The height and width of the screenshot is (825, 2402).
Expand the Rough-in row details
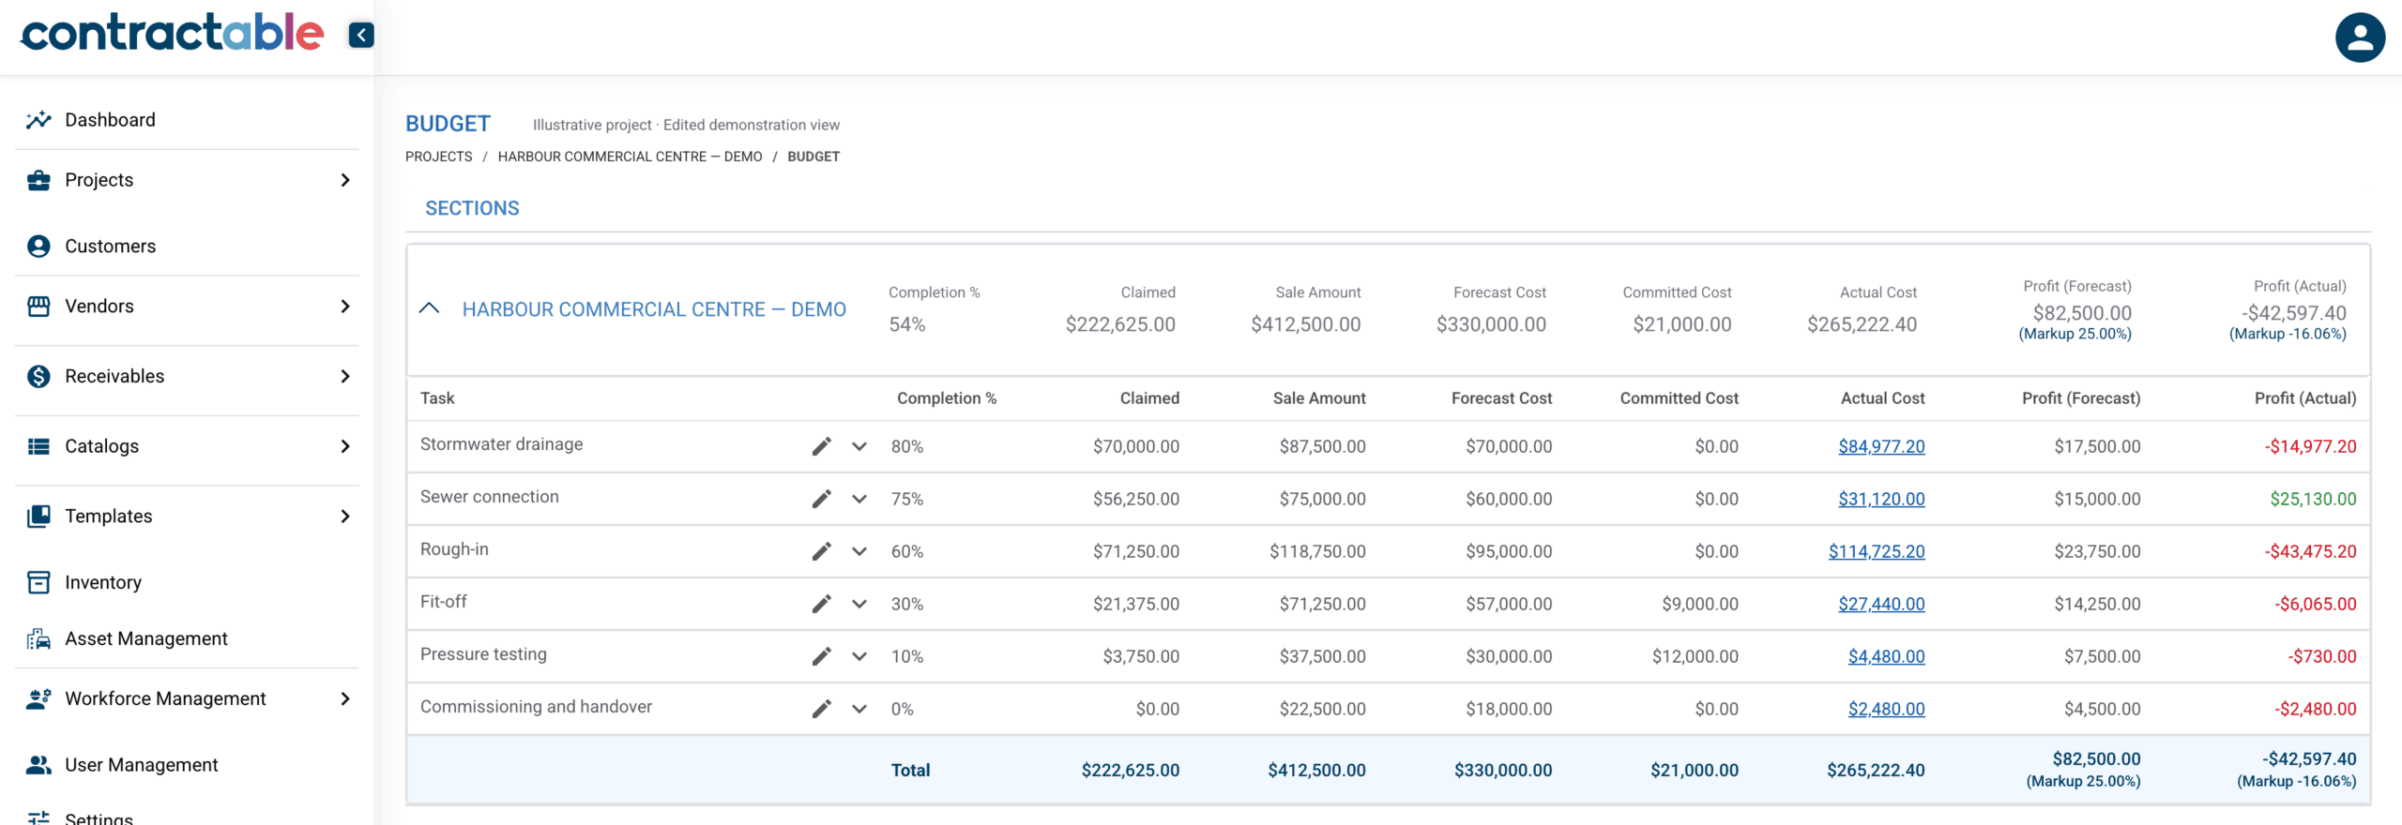pos(859,551)
